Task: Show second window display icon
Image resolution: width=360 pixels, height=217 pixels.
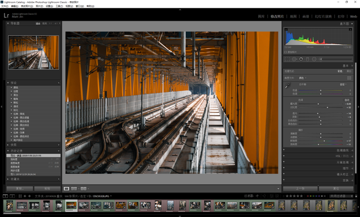Action: coord(12,196)
